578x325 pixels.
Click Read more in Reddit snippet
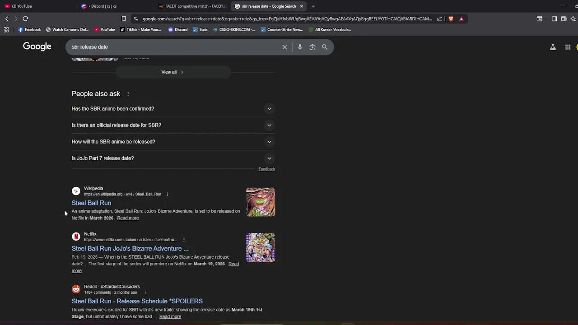pos(170,316)
